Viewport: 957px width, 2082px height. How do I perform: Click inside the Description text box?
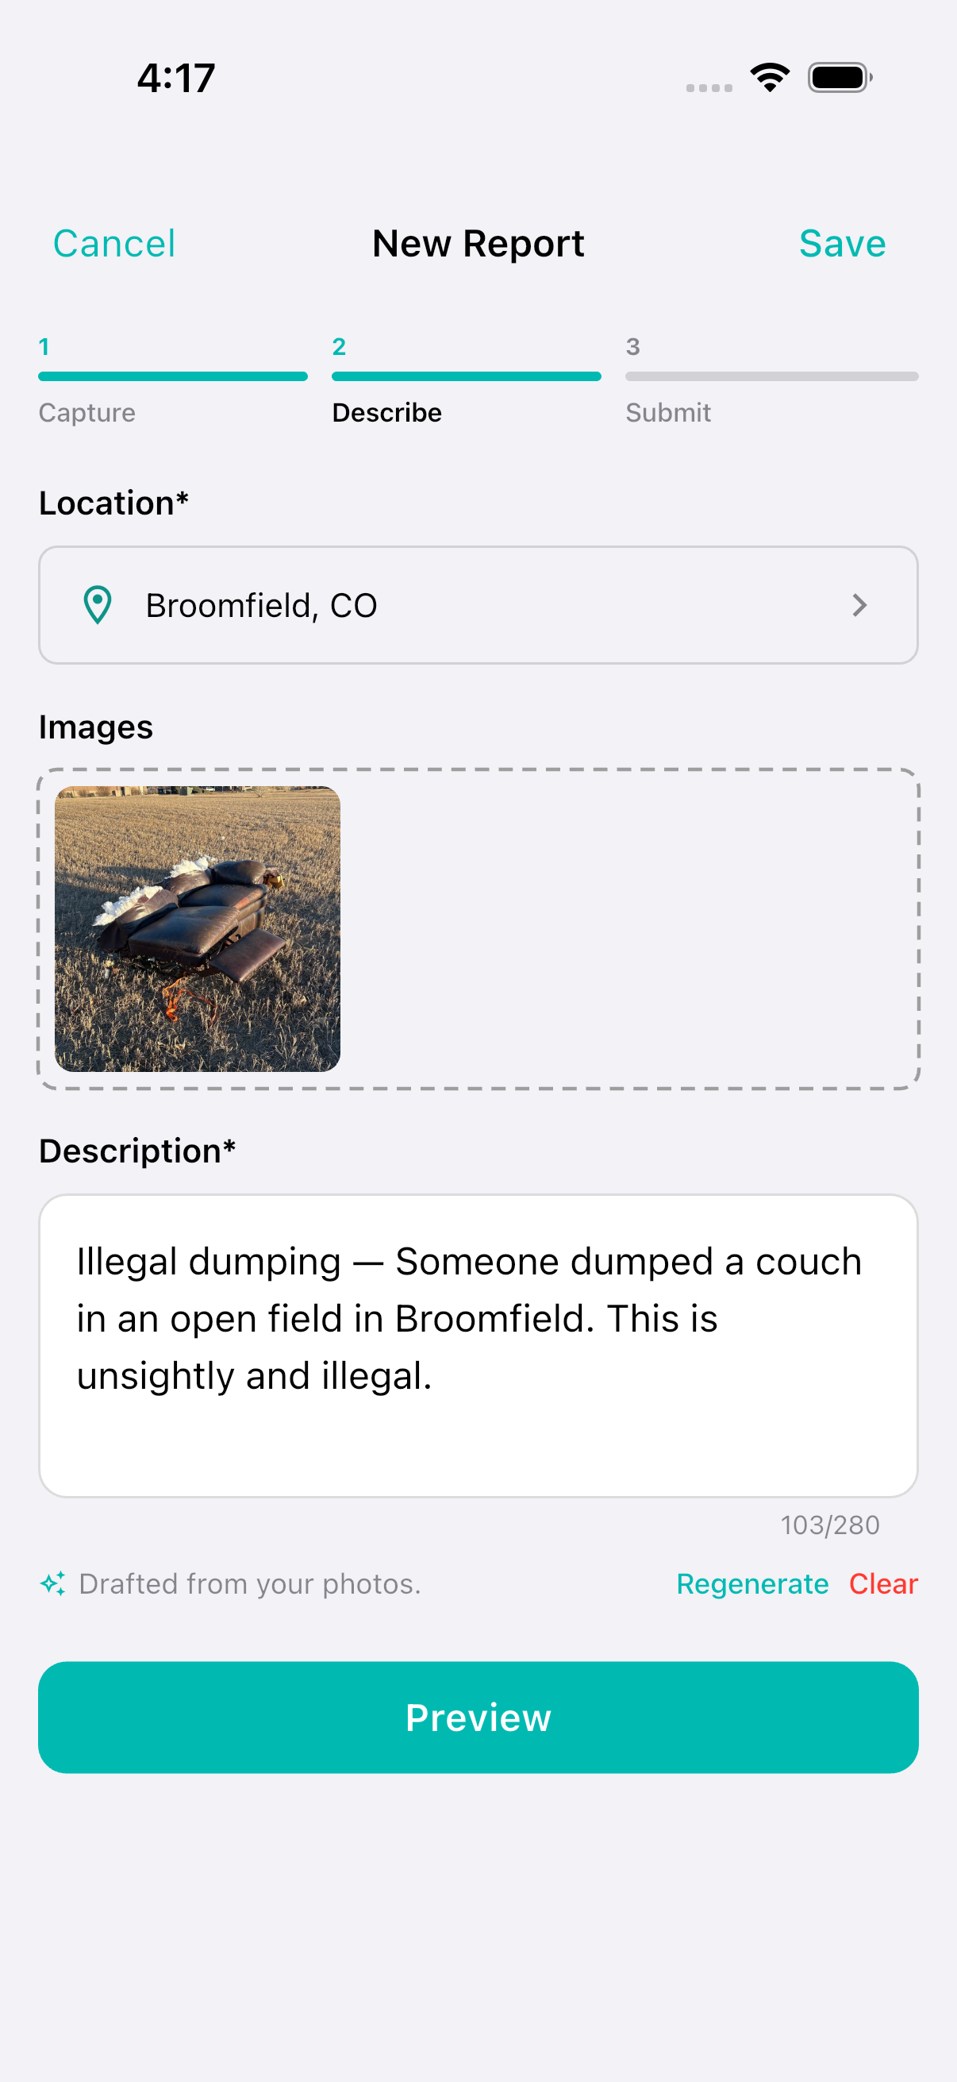pos(478,1345)
